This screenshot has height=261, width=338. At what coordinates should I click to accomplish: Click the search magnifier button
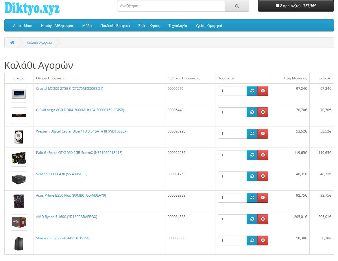tap(237, 6)
